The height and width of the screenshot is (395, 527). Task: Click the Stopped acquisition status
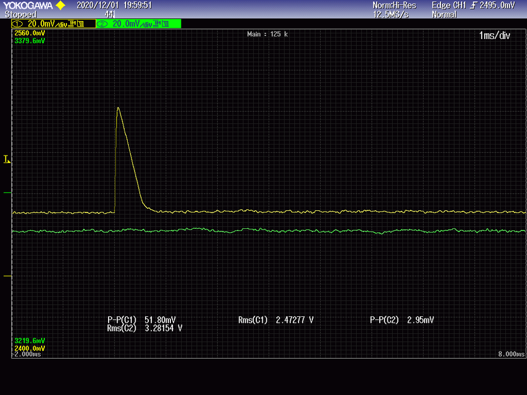(x=21, y=14)
